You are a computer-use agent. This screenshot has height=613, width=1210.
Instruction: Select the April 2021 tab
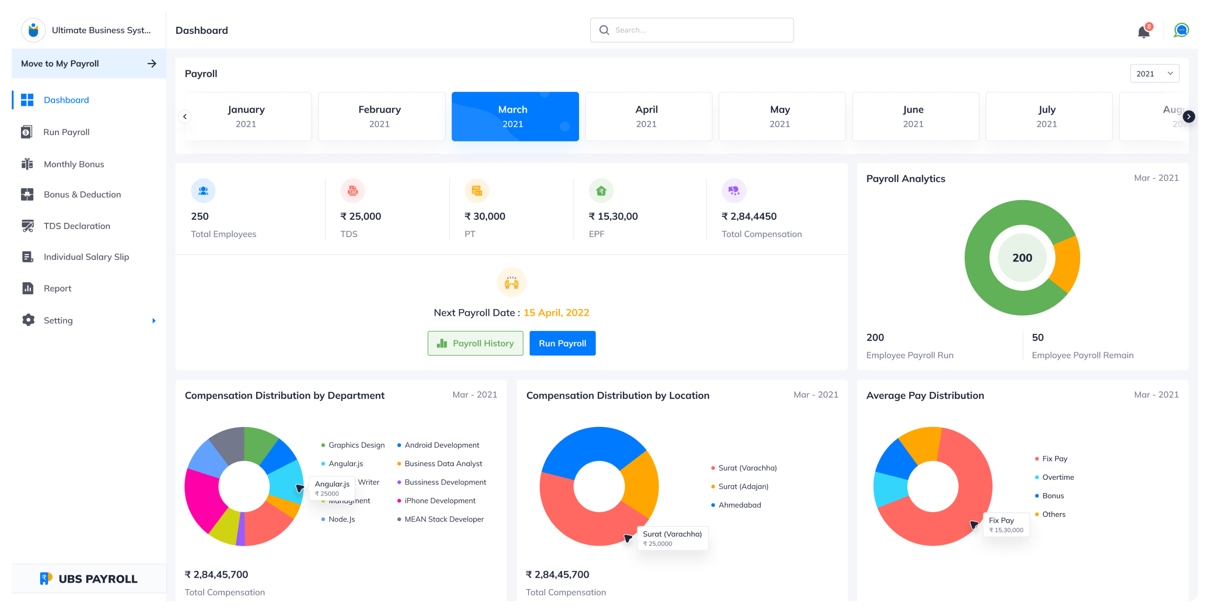646,117
